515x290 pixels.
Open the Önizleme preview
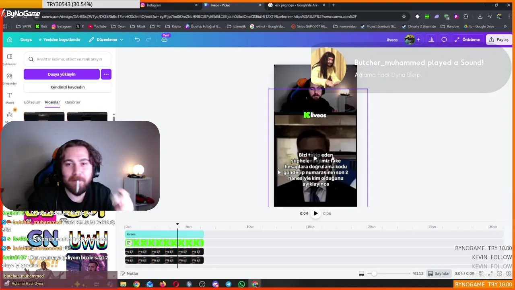pyautogui.click(x=467, y=39)
